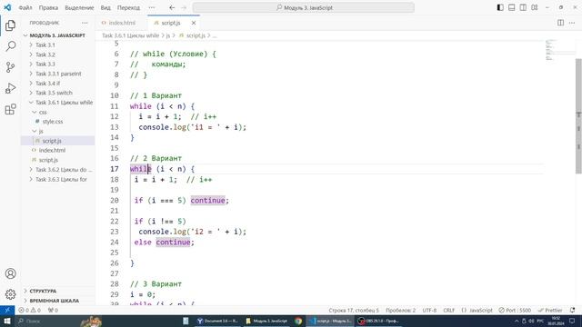The width and height of the screenshot is (582, 327).
Task: Collapse the Task 3.6.1 Циклы while folder
Action: point(57,103)
